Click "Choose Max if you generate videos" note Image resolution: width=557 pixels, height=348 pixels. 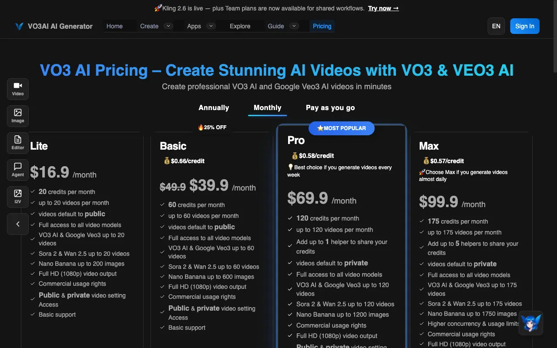[463, 175]
